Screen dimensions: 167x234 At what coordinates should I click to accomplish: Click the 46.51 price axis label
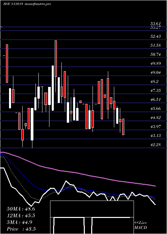pos(156,100)
